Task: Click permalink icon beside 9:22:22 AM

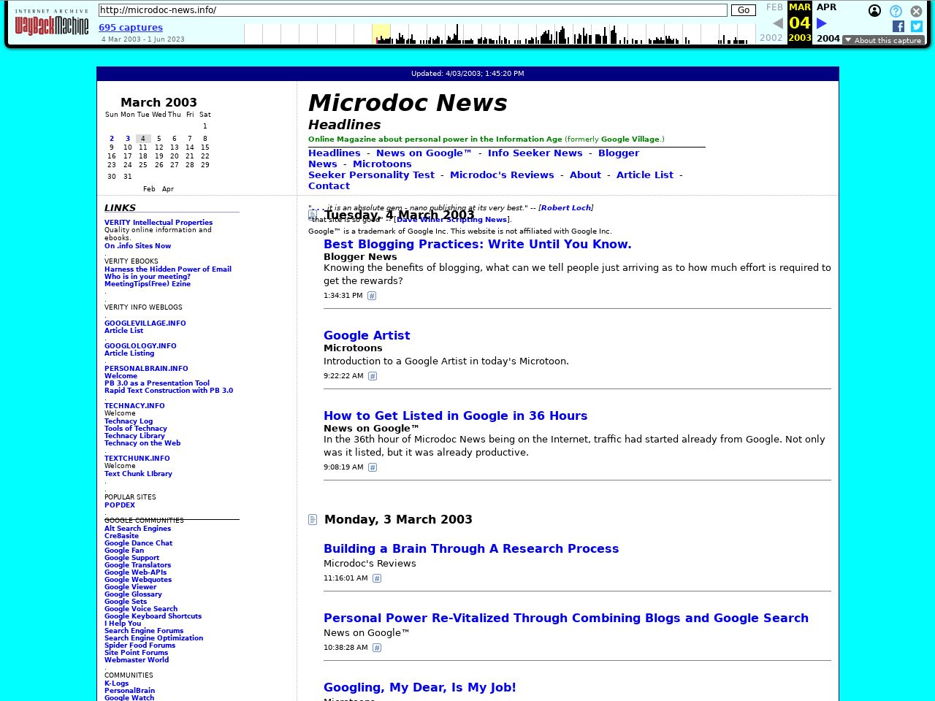Action: coord(373,376)
